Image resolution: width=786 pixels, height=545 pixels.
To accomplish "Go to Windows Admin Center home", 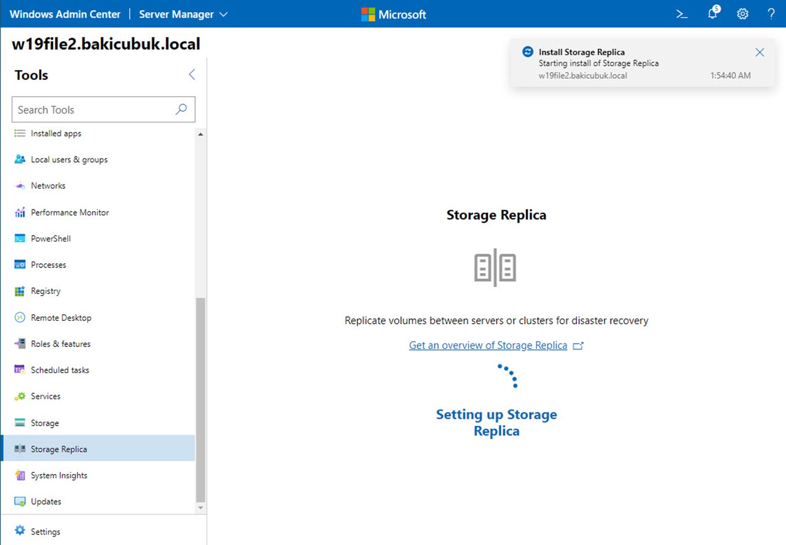I will (x=65, y=14).
